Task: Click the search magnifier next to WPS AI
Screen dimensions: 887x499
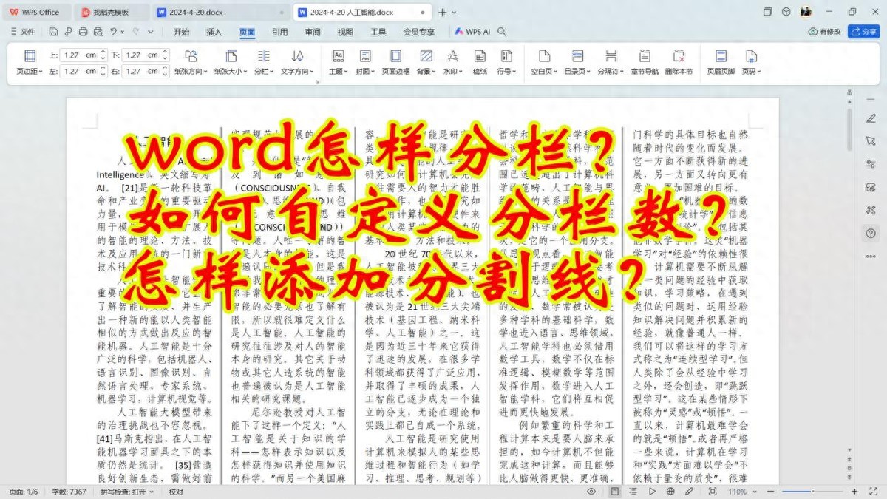Action: point(502,32)
